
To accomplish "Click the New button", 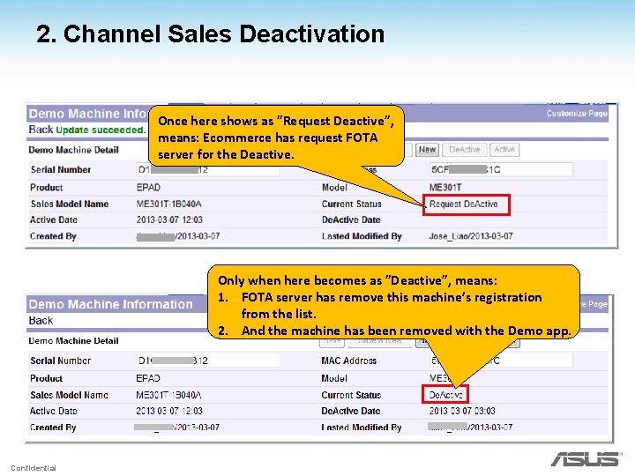I will click(427, 150).
